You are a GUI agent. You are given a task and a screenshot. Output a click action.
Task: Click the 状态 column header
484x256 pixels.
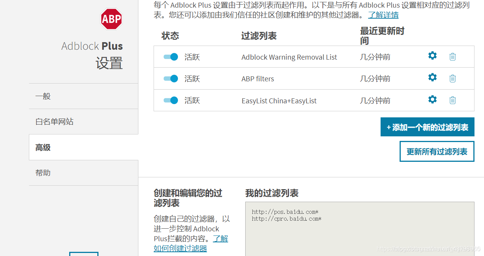(170, 36)
